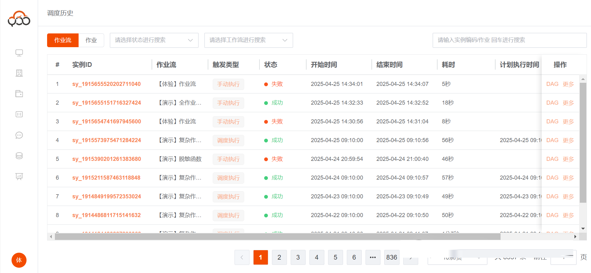Click the cloud logo in sidebar
This screenshot has width=591, height=273.
(19, 19)
